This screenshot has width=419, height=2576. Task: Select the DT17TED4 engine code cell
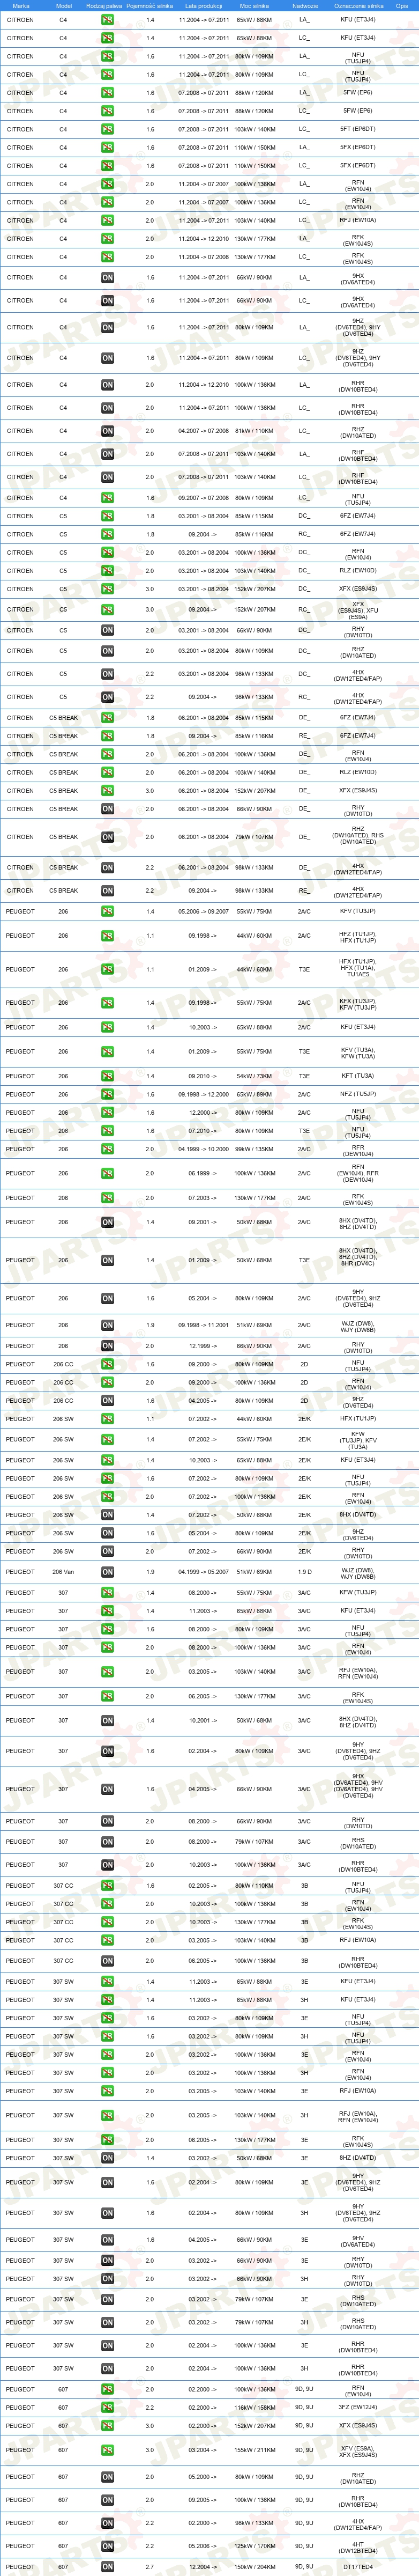point(358,2566)
